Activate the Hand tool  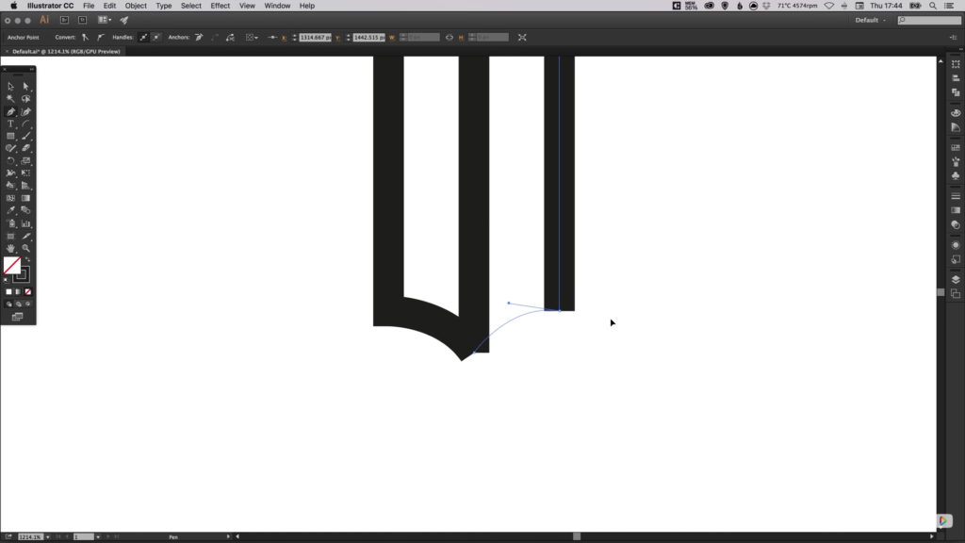(10, 248)
